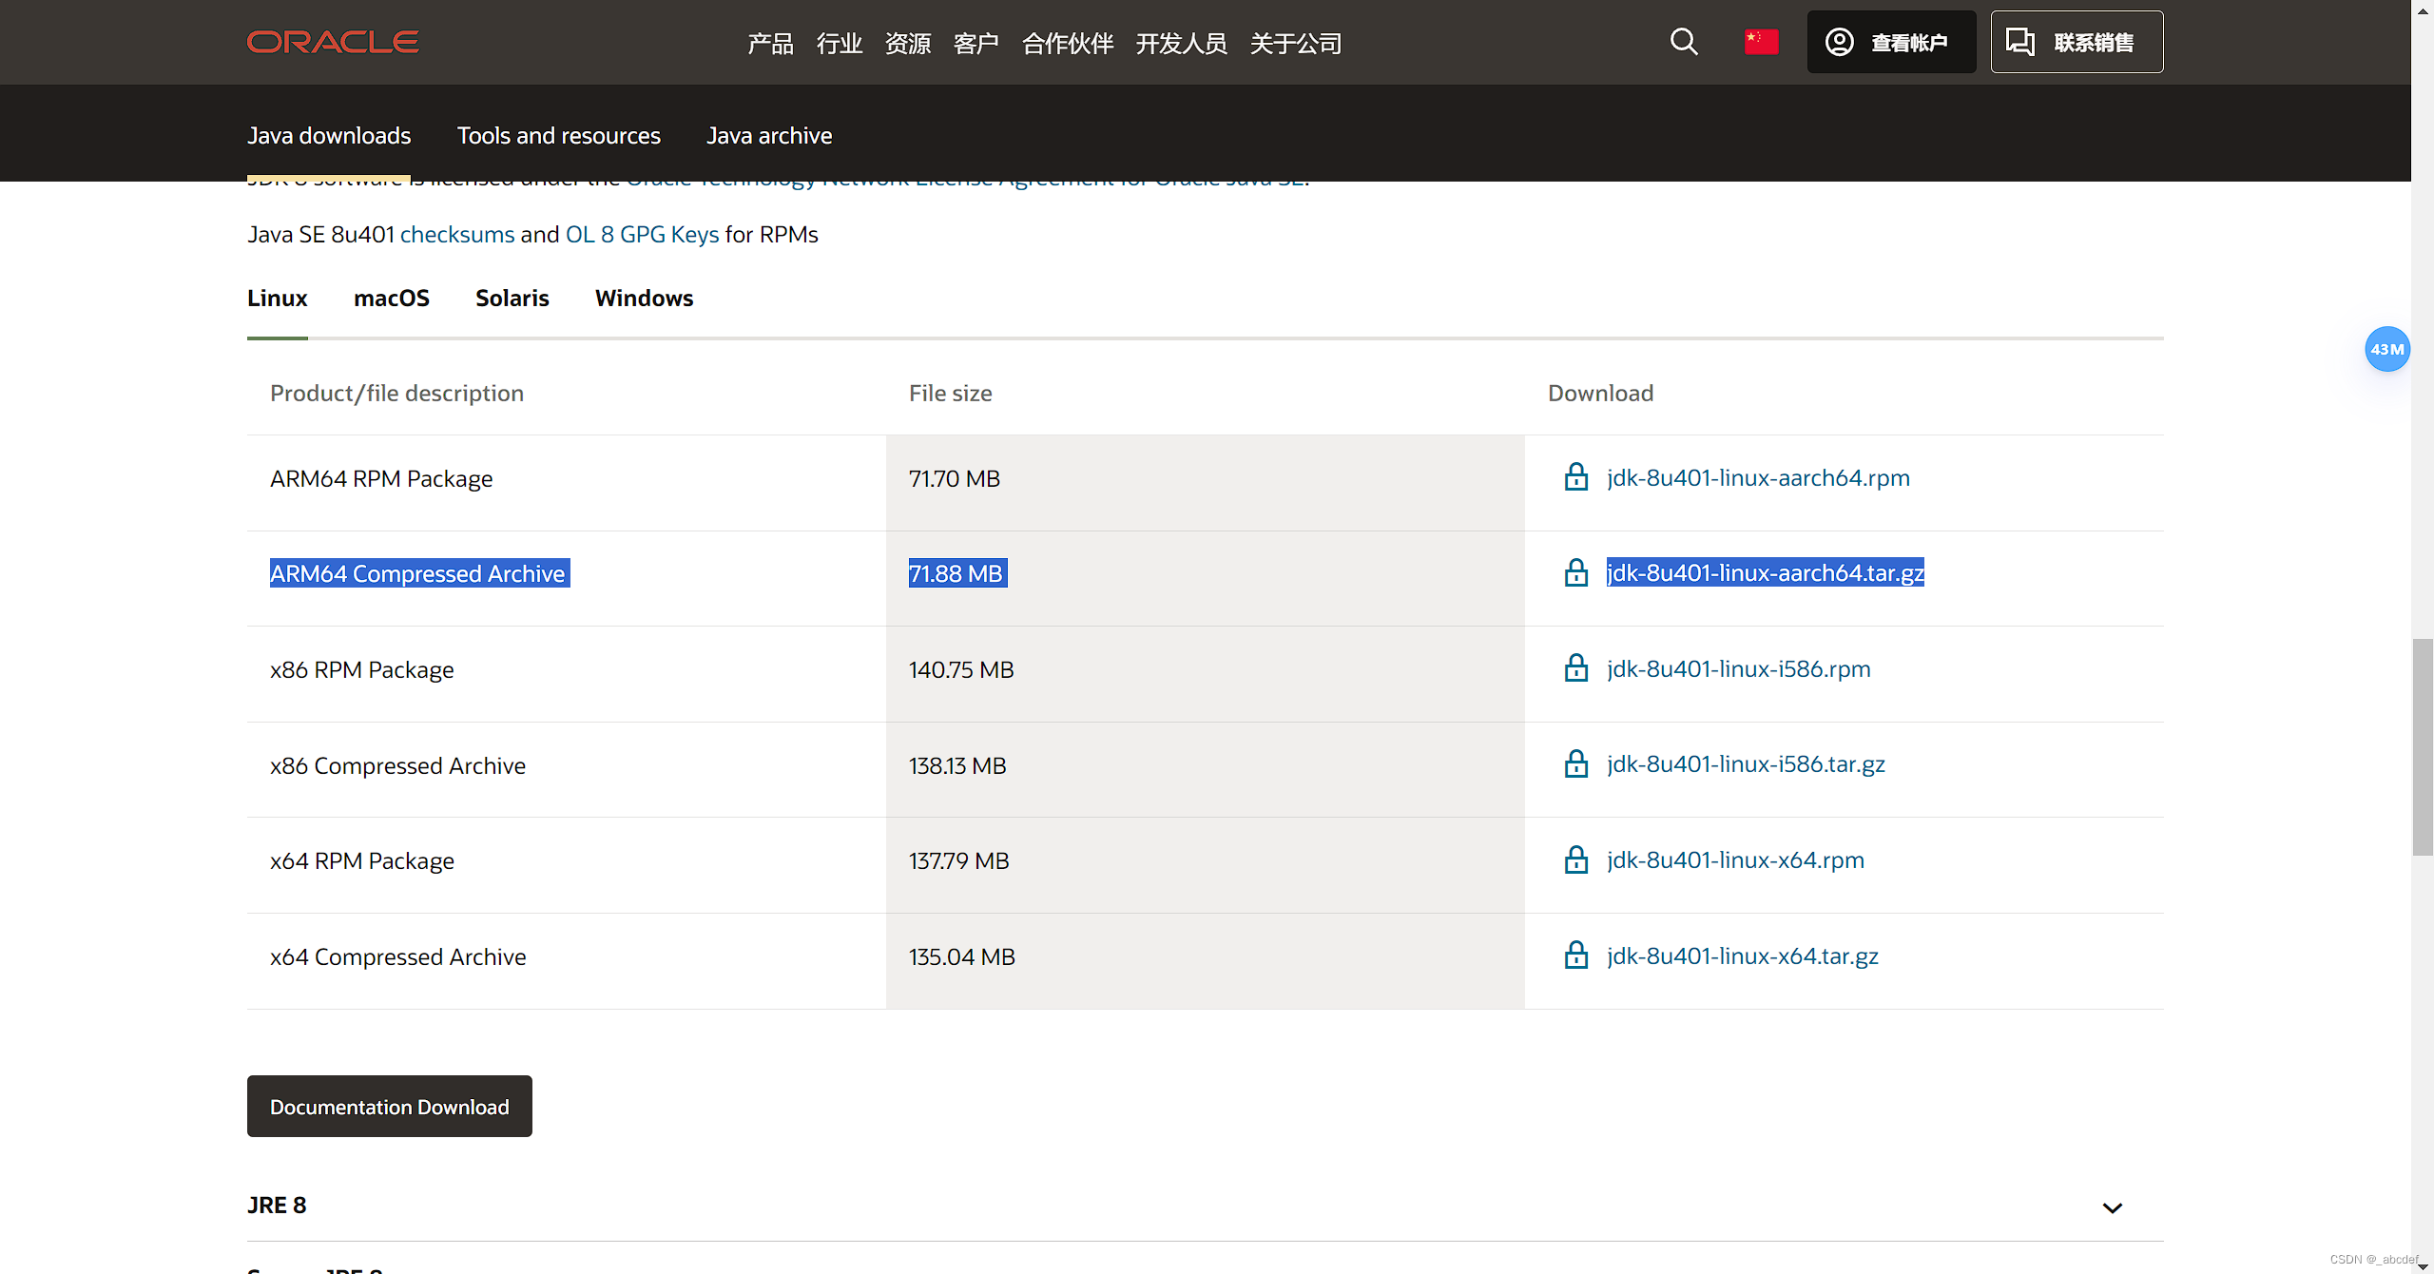The image size is (2434, 1274).
Task: Download jdk-8u401-linux-x64.rpm link
Action: (1735, 860)
